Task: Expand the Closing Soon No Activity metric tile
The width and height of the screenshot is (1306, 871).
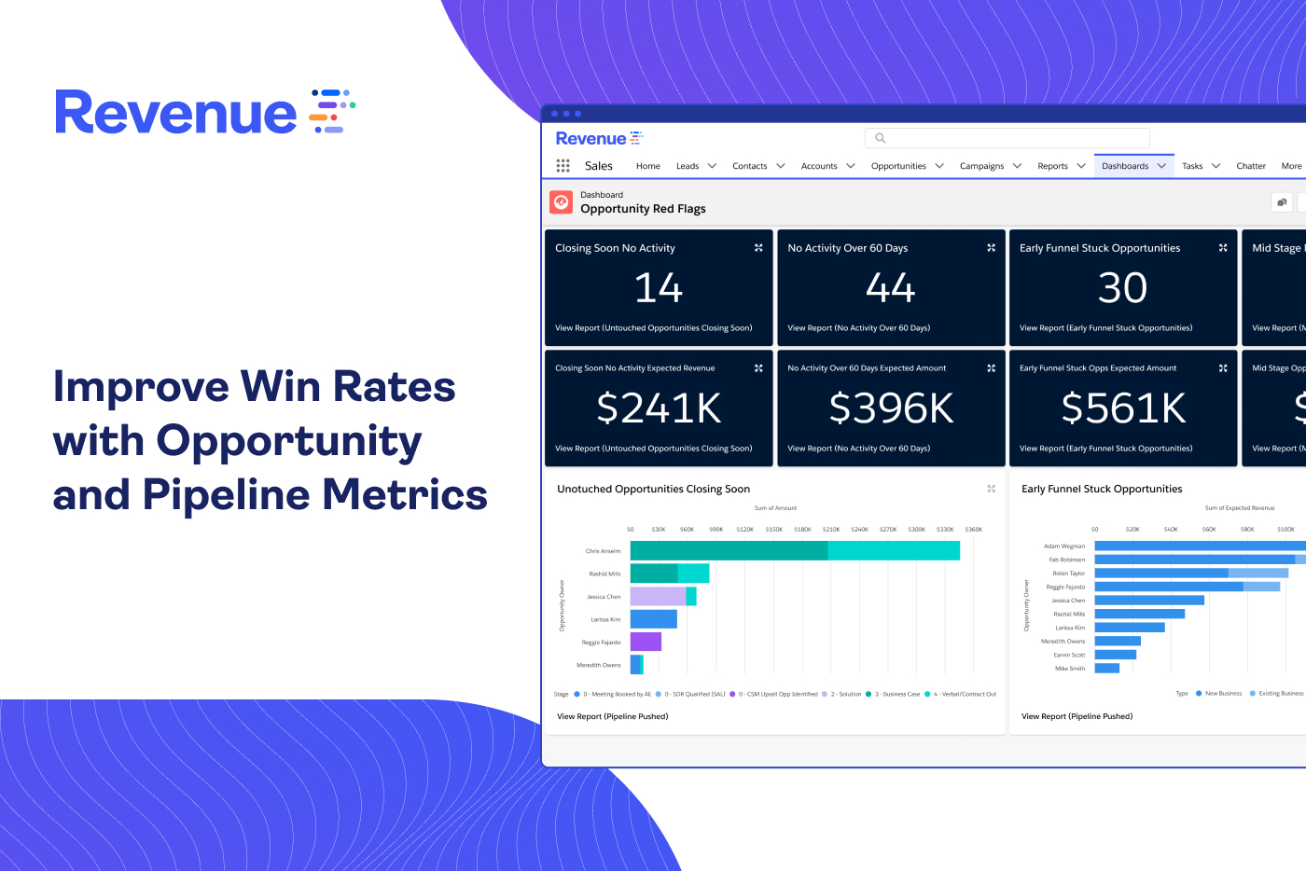Action: [757, 247]
